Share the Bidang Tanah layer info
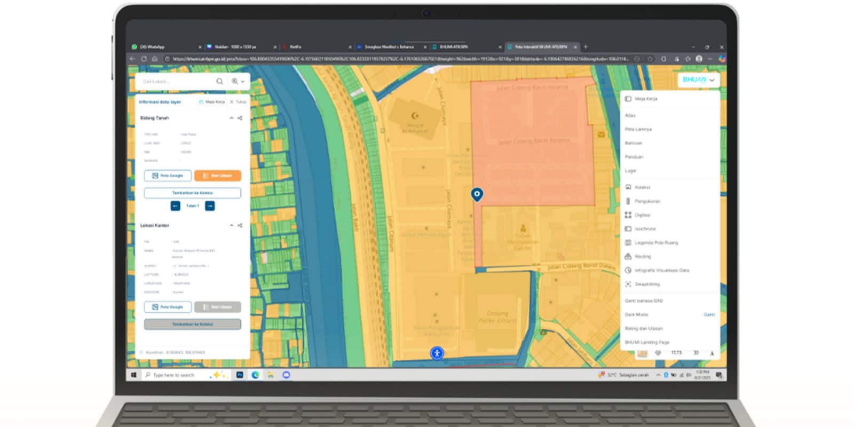The image size is (854, 427). [x=240, y=118]
